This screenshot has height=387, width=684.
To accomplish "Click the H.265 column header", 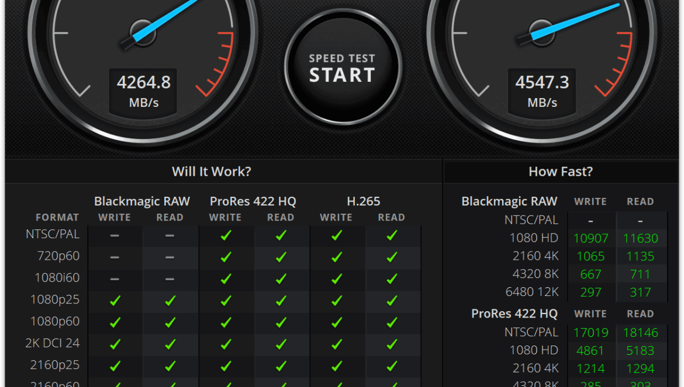I will tap(364, 201).
